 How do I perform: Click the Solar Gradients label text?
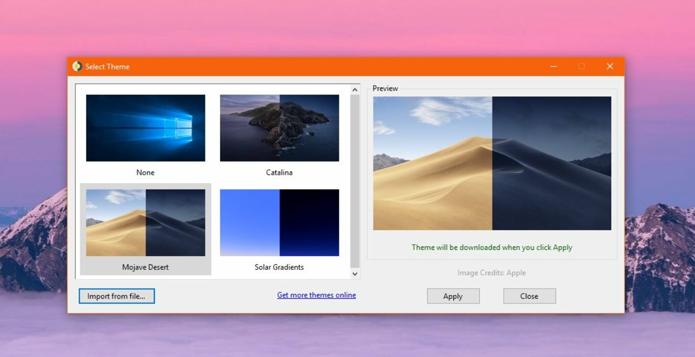(x=279, y=267)
